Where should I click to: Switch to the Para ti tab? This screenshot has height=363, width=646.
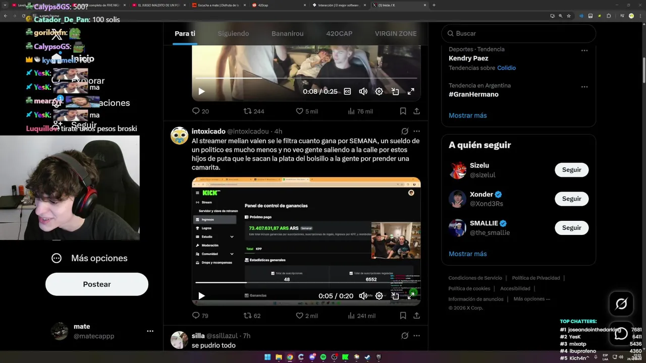pos(185,33)
